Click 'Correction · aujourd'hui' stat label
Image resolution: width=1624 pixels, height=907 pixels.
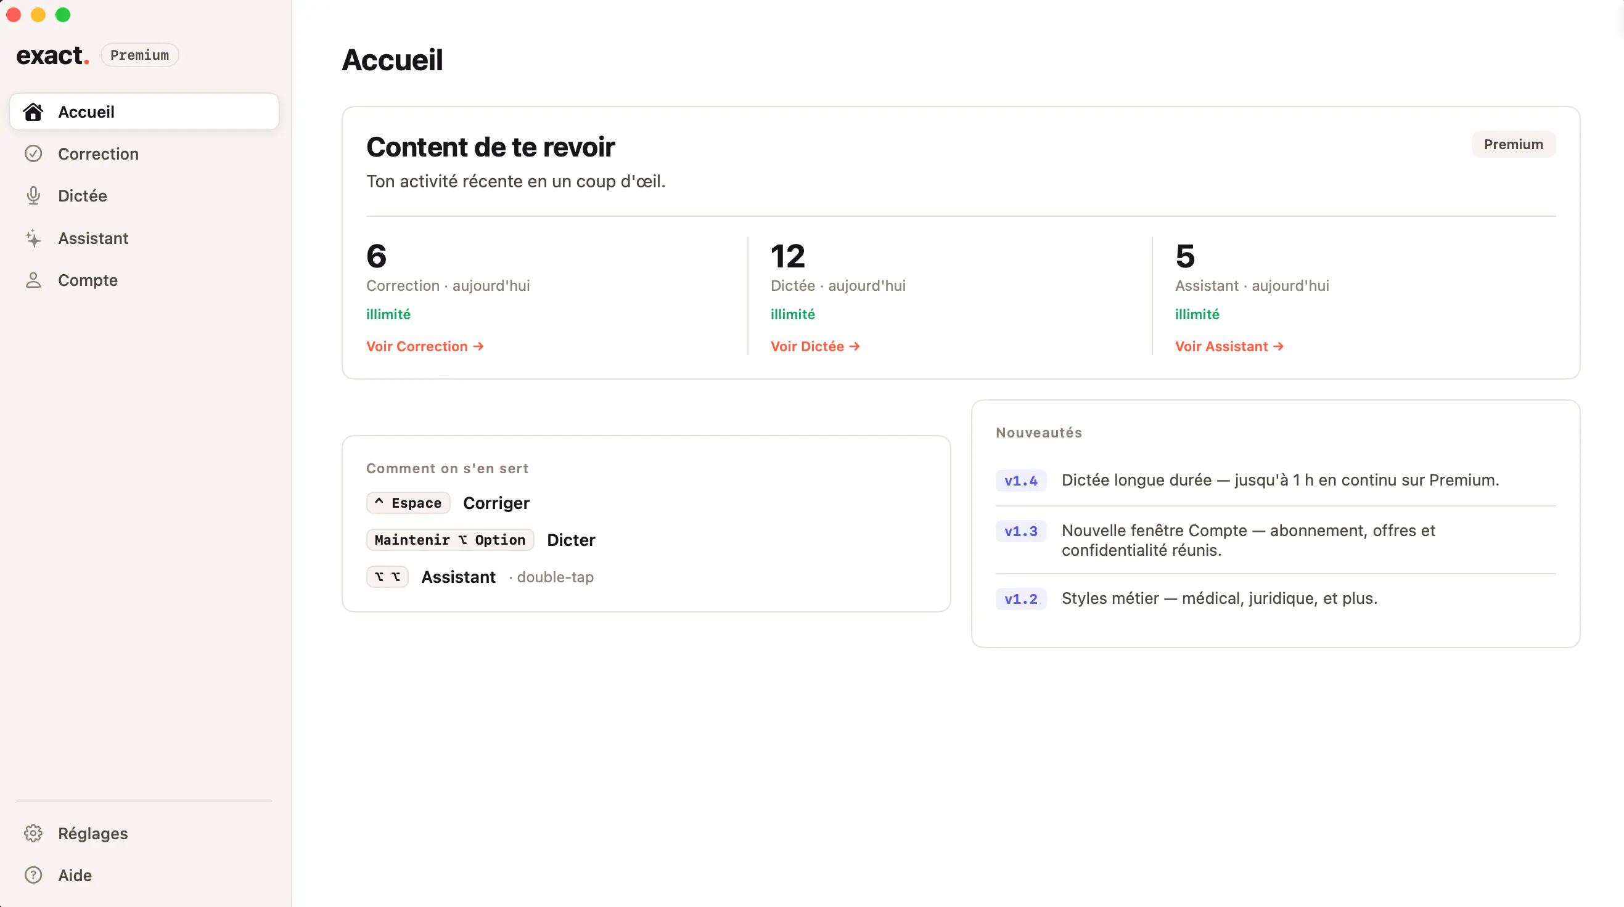448,286
